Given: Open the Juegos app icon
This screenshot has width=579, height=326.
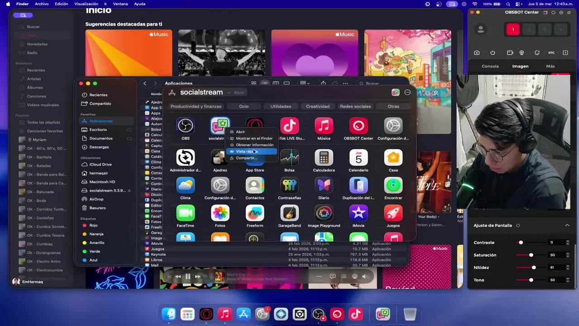Looking at the screenshot, I should pos(393,213).
